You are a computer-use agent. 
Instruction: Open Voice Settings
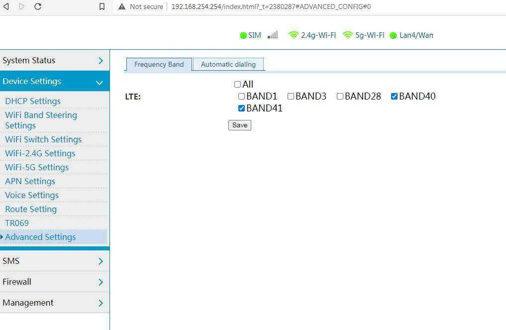click(32, 195)
